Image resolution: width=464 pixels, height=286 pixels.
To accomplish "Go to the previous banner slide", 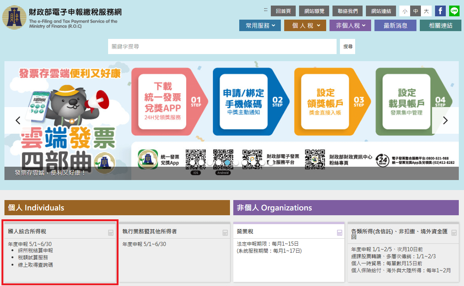I will click(x=18, y=120).
